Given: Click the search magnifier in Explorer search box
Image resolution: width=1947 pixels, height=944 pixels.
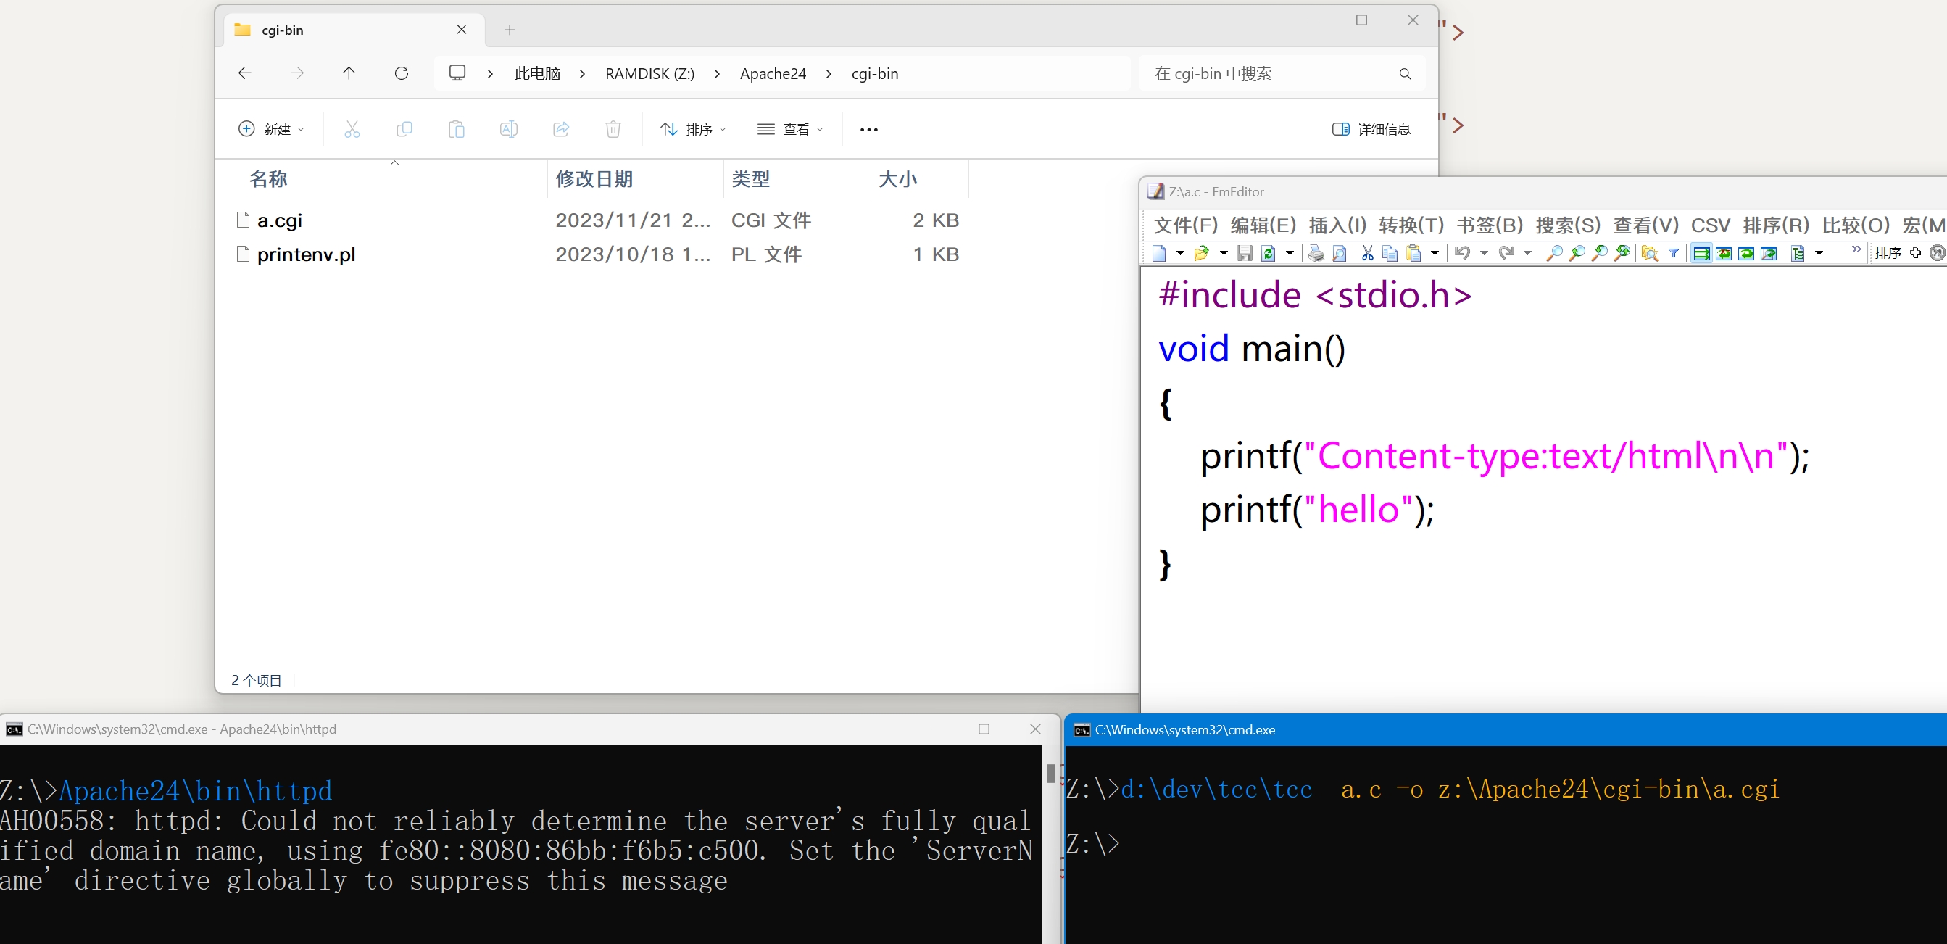Looking at the screenshot, I should point(1405,74).
